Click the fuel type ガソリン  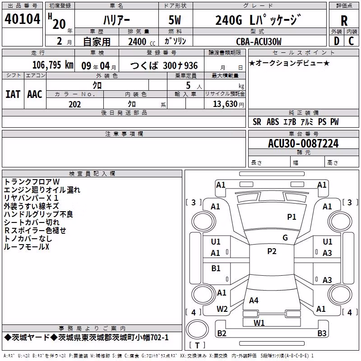(175, 41)
